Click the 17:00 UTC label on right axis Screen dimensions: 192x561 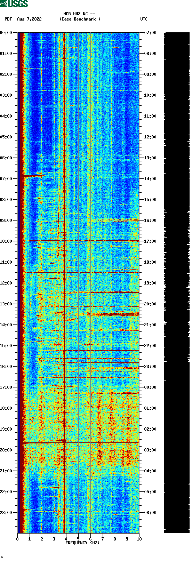click(150, 241)
